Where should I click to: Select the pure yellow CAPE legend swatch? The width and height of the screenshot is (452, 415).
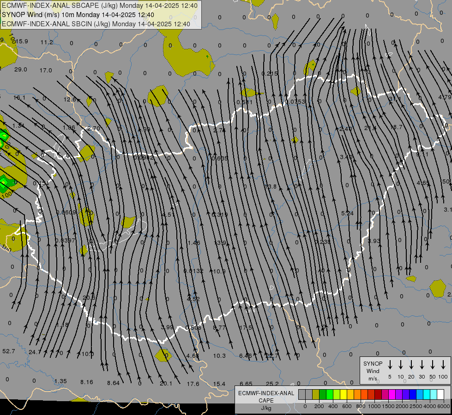tap(344, 395)
